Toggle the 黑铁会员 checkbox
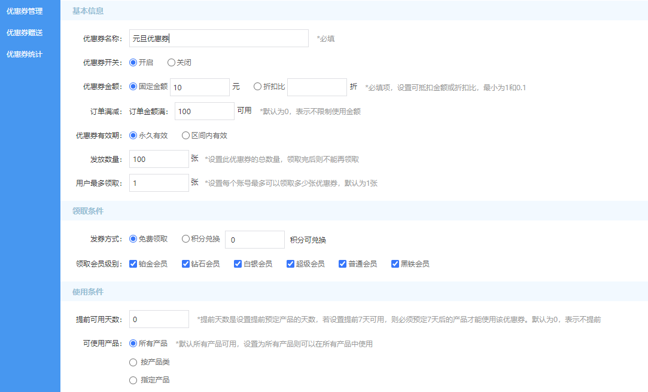 (395, 264)
